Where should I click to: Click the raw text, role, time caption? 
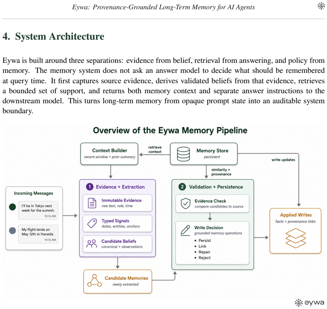117,206
